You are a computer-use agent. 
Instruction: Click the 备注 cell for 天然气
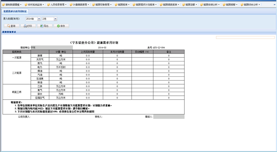point(169,59)
